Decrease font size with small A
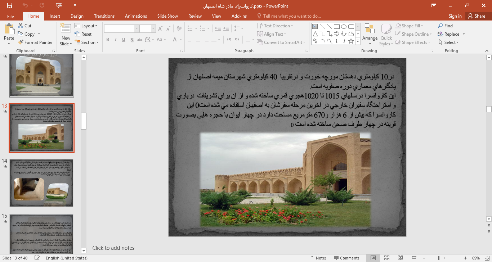The height and width of the screenshot is (262, 492). [x=168, y=29]
